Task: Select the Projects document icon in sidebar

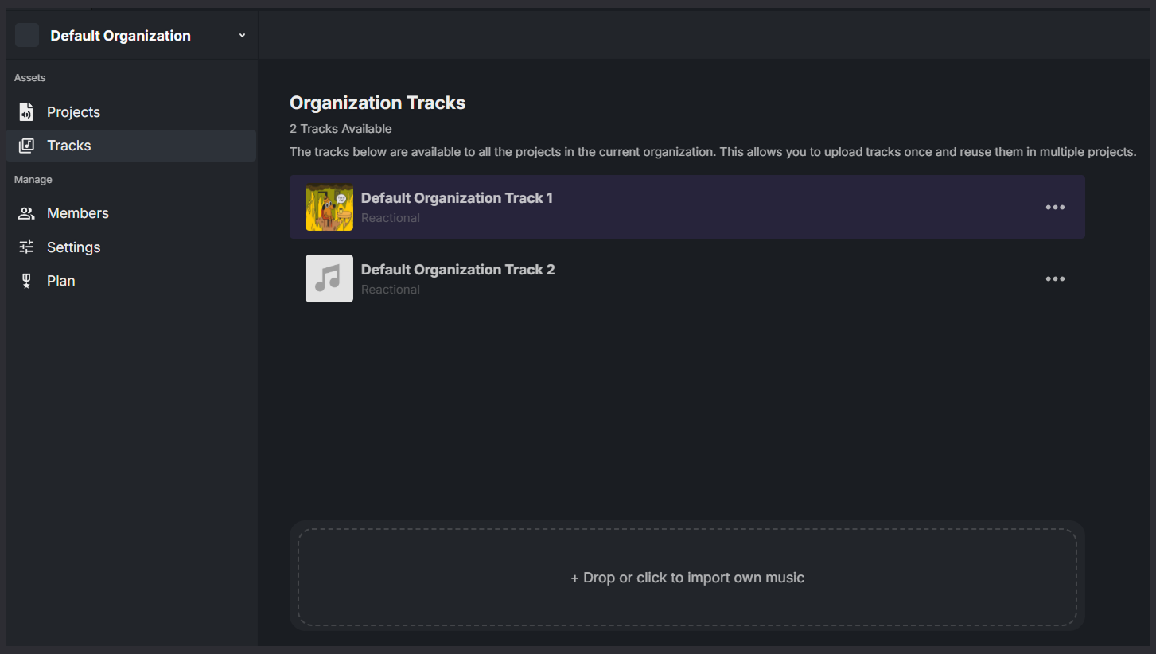Action: tap(27, 111)
